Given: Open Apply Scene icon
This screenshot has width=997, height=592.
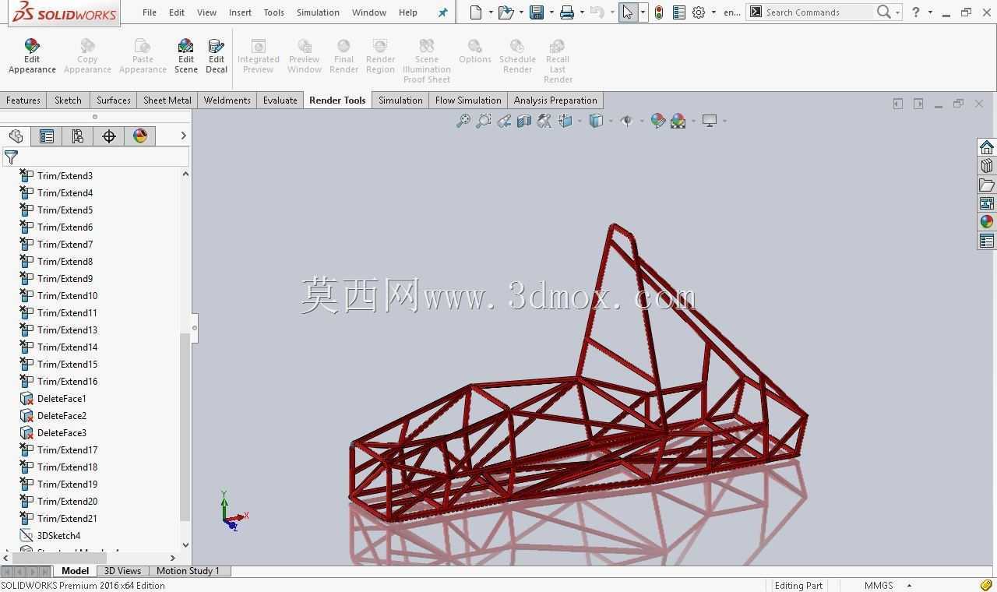Looking at the screenshot, I should [x=678, y=121].
